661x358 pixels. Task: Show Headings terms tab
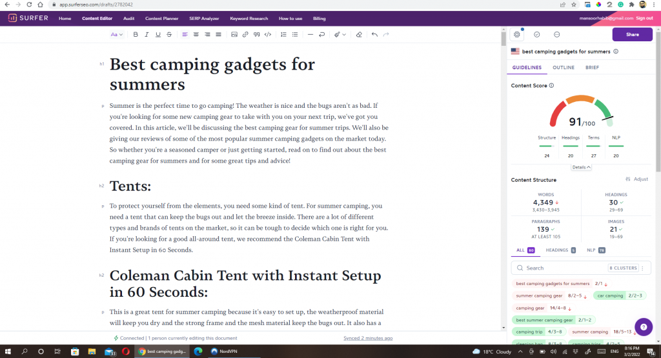coord(560,250)
